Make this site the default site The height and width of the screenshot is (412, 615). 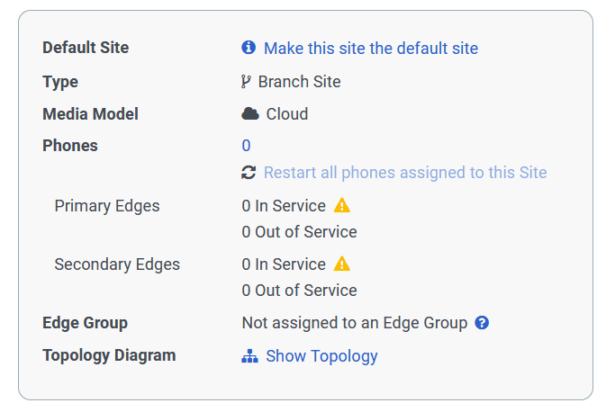pos(370,48)
